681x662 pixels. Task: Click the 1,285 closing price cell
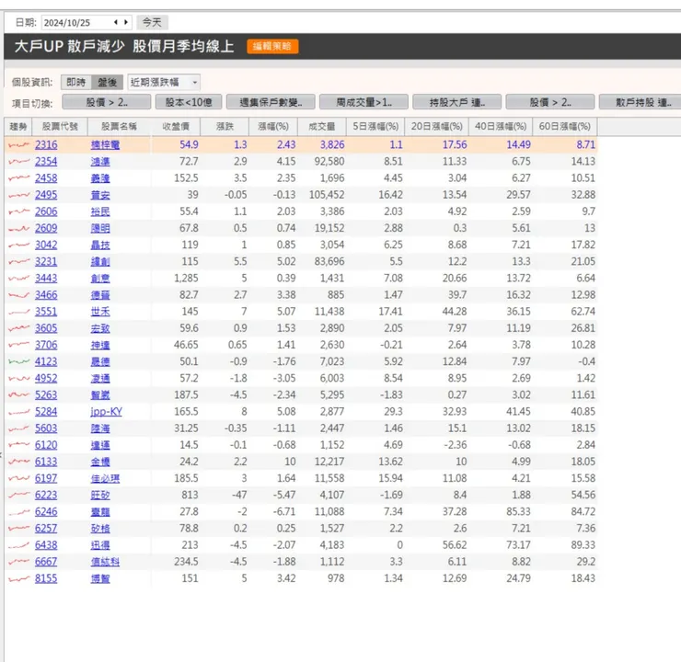click(186, 278)
